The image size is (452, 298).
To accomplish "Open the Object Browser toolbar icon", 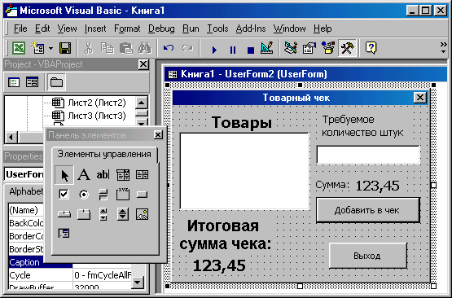I will tap(328, 48).
